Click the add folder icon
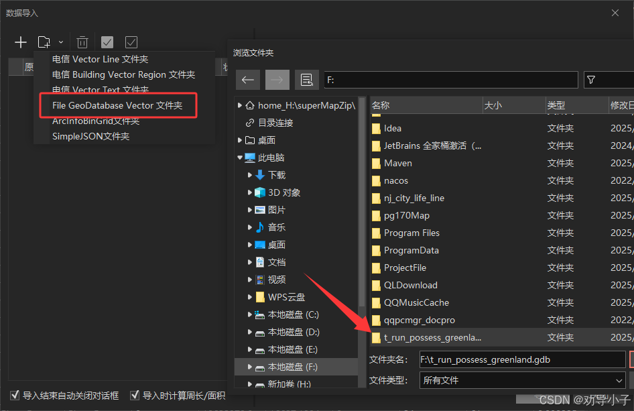The height and width of the screenshot is (411, 634). tap(44, 42)
